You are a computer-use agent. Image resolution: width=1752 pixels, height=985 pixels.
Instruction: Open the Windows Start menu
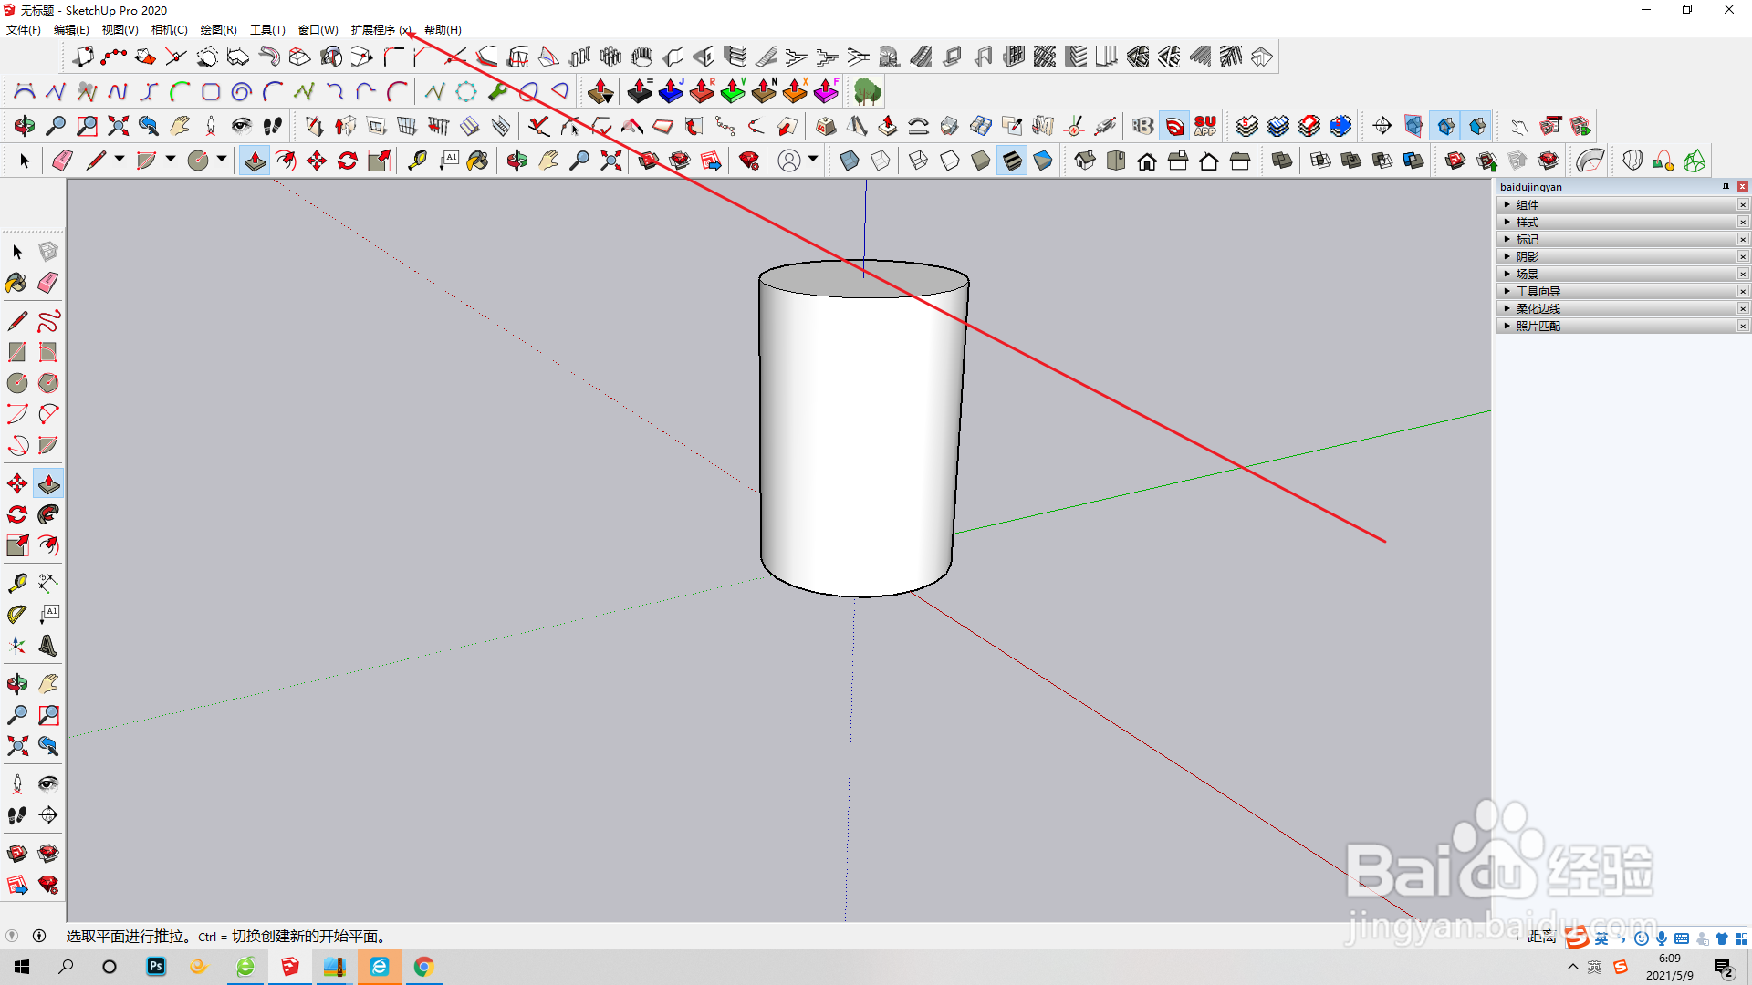click(x=22, y=967)
